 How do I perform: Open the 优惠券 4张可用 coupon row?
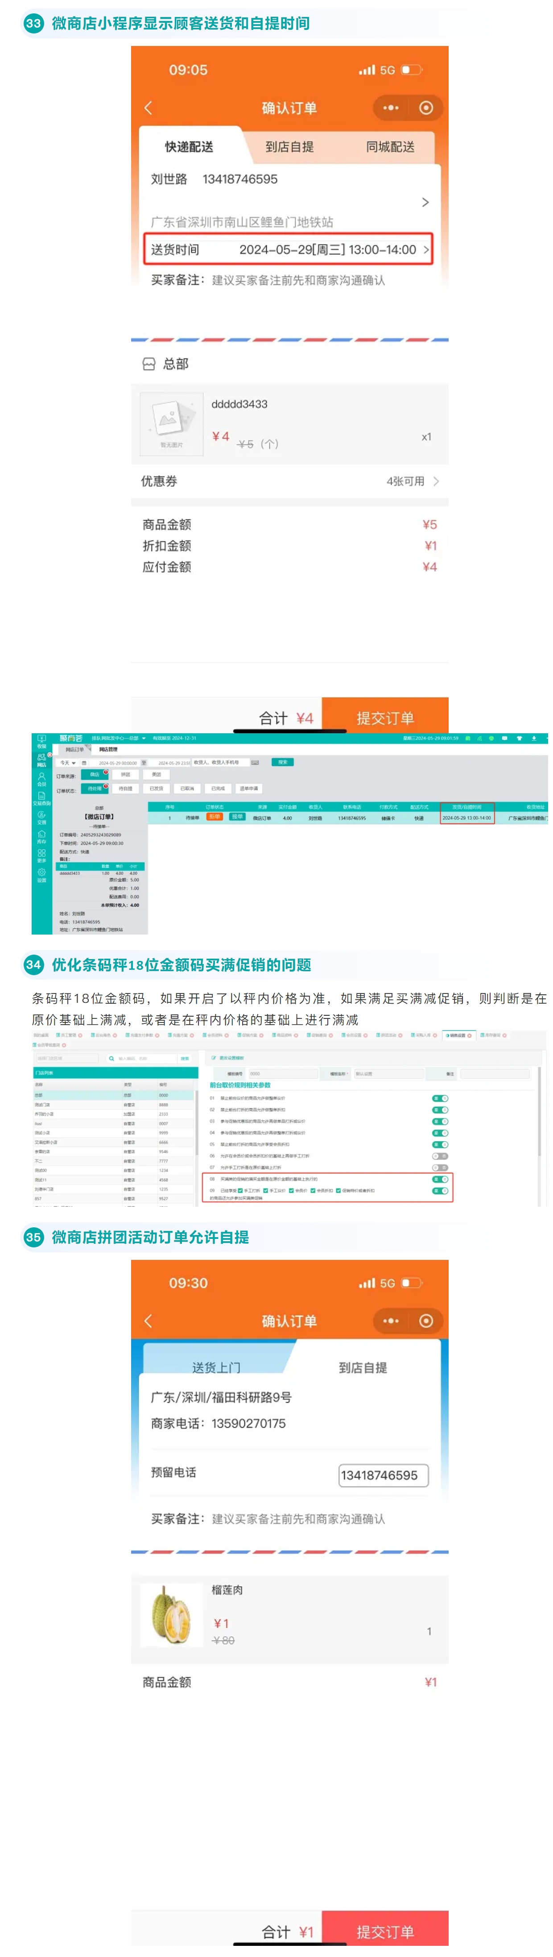point(289,481)
